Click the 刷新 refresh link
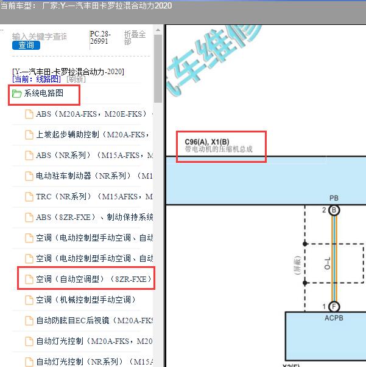The image size is (366, 367). pos(76,80)
